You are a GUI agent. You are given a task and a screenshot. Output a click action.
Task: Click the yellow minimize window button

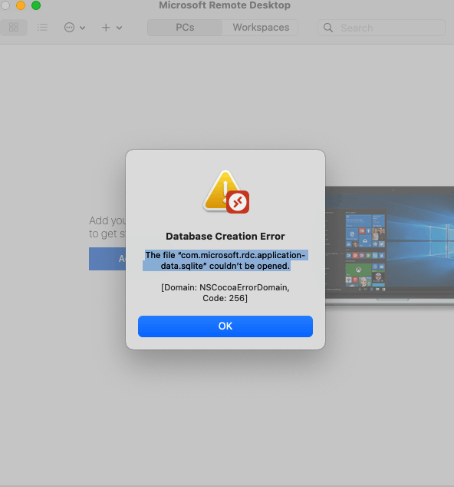21,5
